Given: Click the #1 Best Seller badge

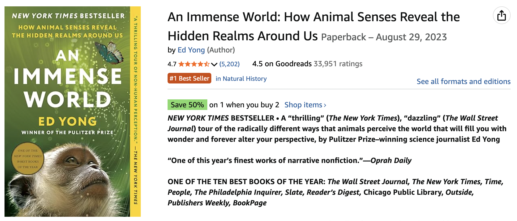Looking at the screenshot, I should pyautogui.click(x=189, y=78).
